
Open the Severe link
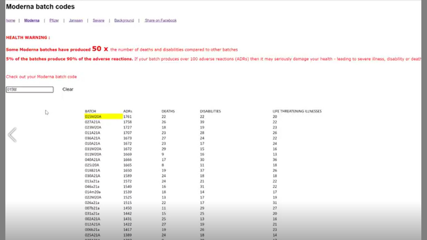click(x=98, y=20)
